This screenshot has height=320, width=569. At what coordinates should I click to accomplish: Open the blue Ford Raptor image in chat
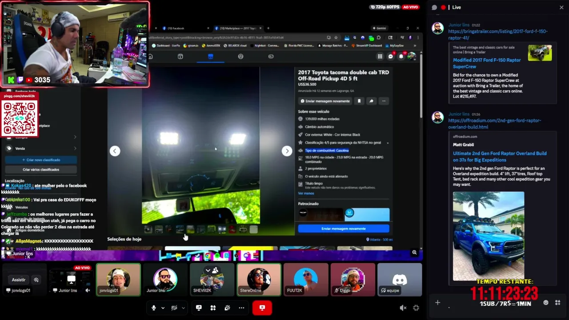pos(489,236)
